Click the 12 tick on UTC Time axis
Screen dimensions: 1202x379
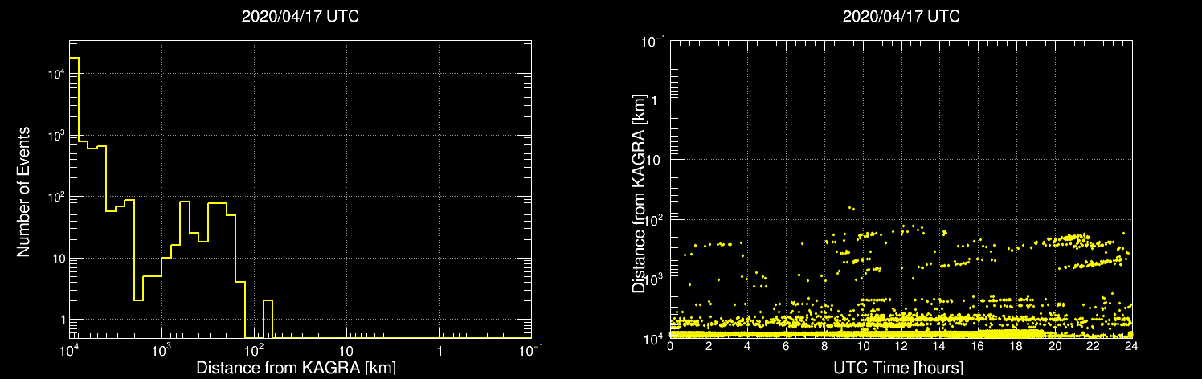coord(901,346)
